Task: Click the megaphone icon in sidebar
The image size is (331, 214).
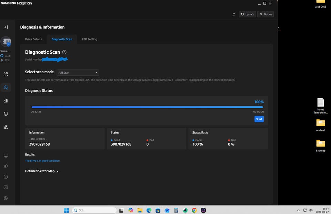Action: [6, 166]
